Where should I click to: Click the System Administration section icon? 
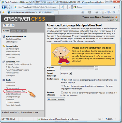(4, 36)
